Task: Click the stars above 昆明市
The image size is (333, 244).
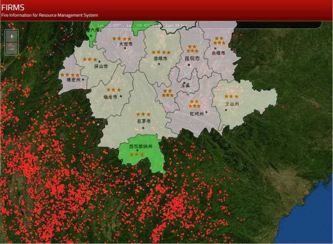Action: pyautogui.click(x=192, y=49)
